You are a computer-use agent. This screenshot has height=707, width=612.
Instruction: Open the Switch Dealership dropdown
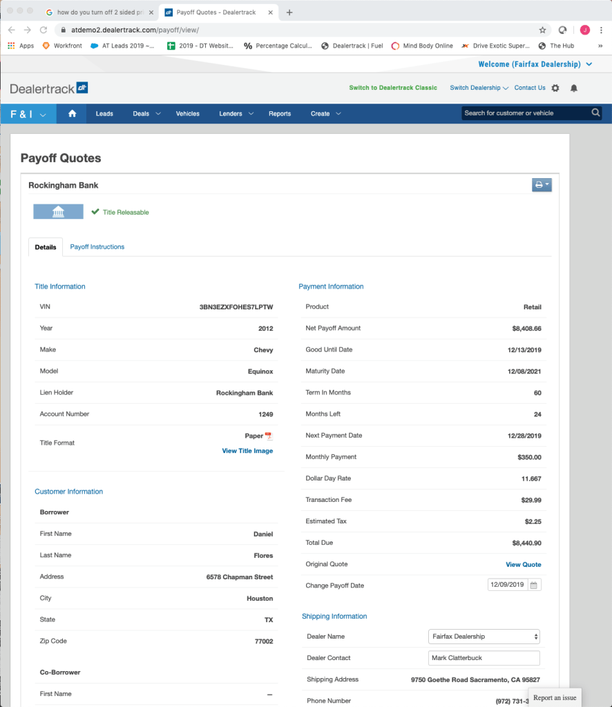[479, 88]
